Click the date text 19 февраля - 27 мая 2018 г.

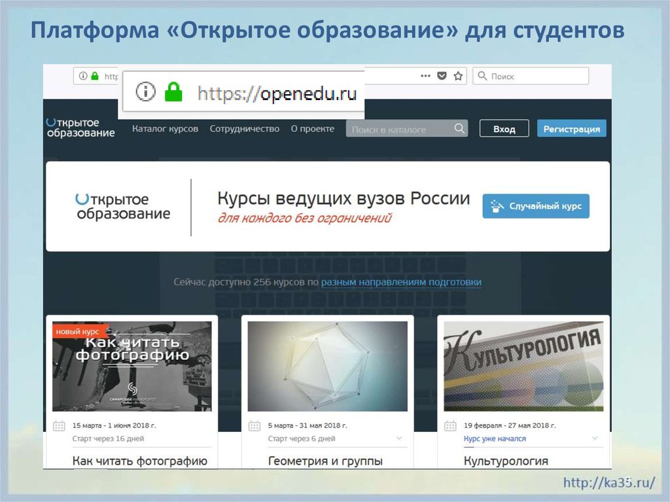(x=510, y=425)
